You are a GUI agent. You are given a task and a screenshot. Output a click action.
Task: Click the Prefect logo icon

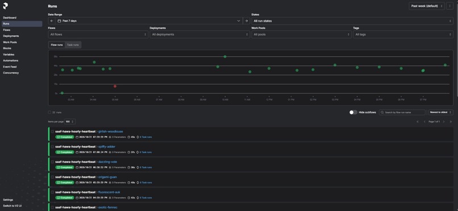(x=6, y=6)
